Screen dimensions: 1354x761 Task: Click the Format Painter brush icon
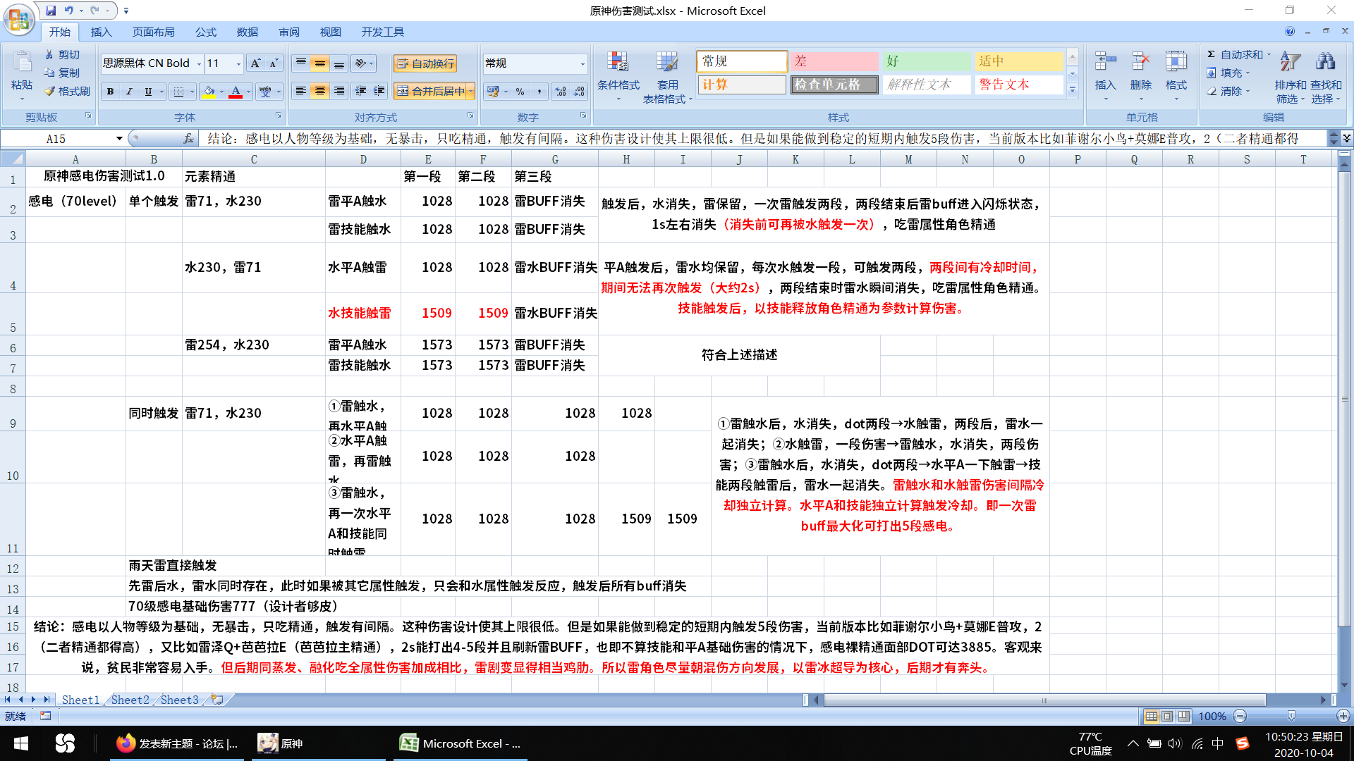coord(50,91)
